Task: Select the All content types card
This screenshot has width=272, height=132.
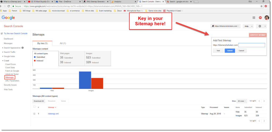Action: [45, 59]
